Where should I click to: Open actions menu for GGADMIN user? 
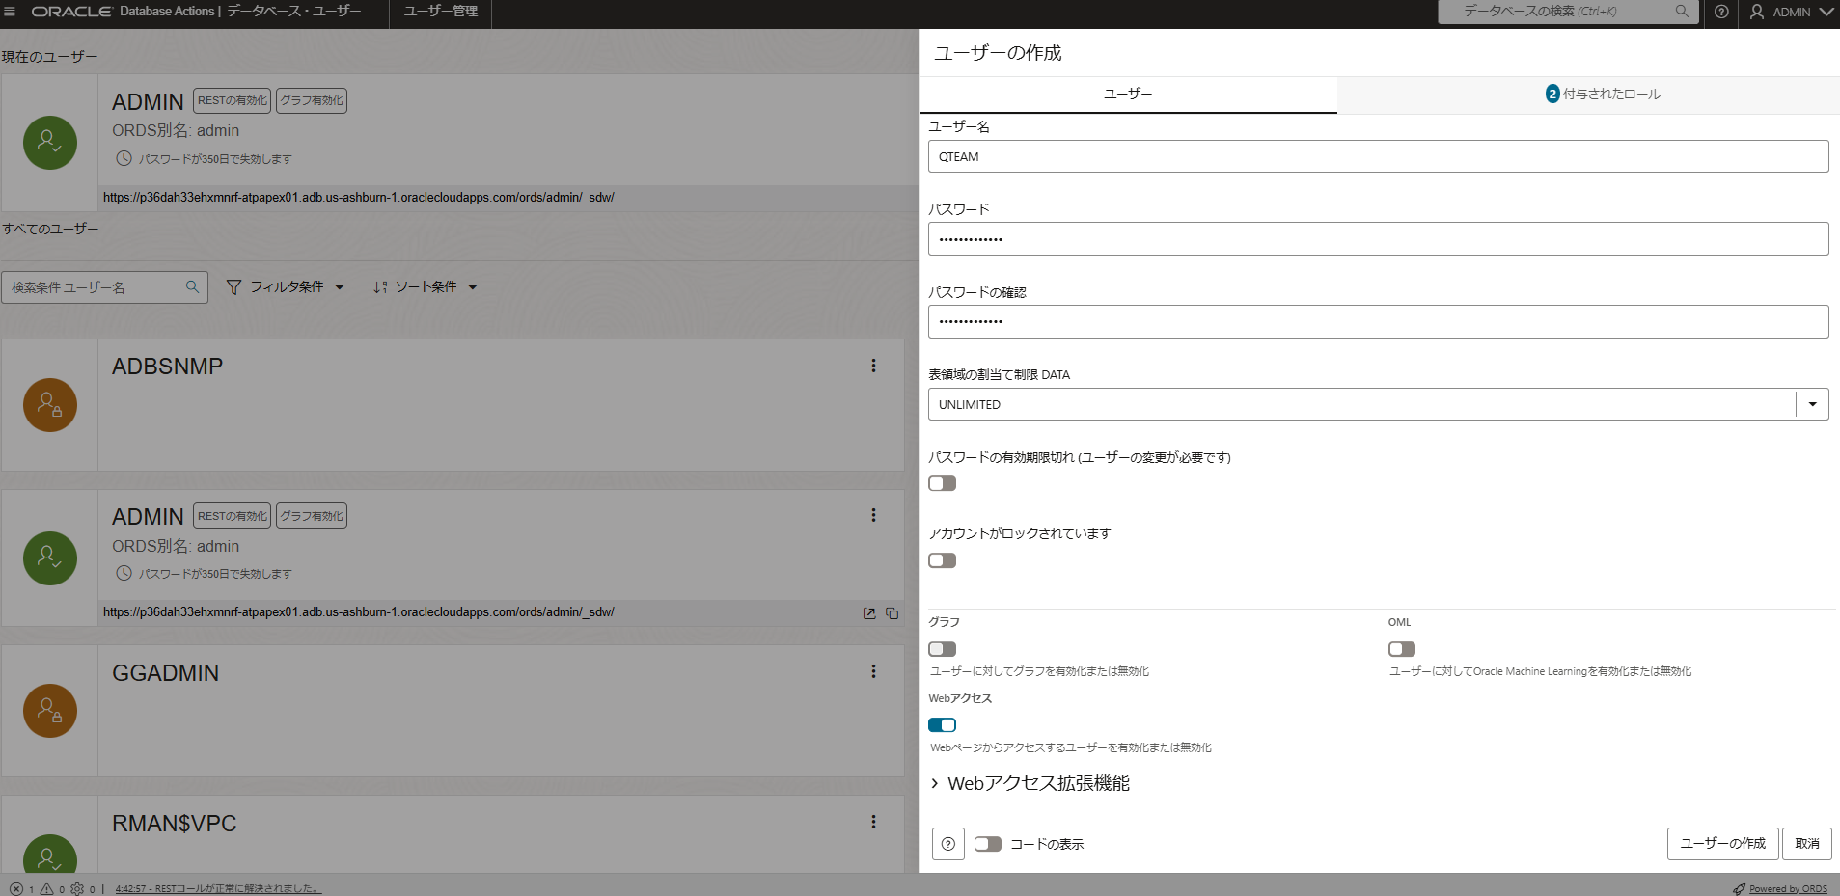(x=874, y=671)
